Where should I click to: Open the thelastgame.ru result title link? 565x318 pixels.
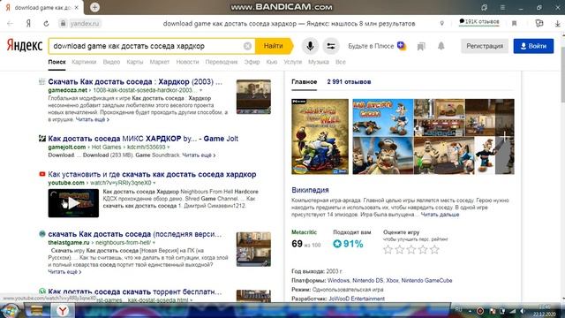tap(135, 234)
